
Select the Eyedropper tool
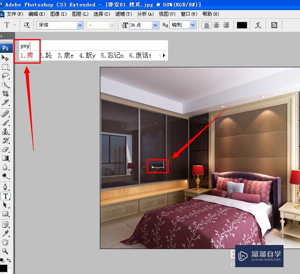(x=5, y=233)
